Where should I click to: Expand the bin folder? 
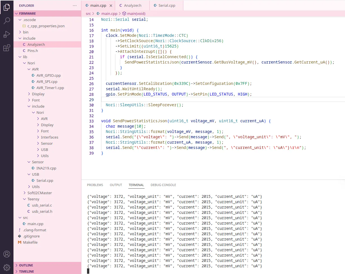coord(26,32)
